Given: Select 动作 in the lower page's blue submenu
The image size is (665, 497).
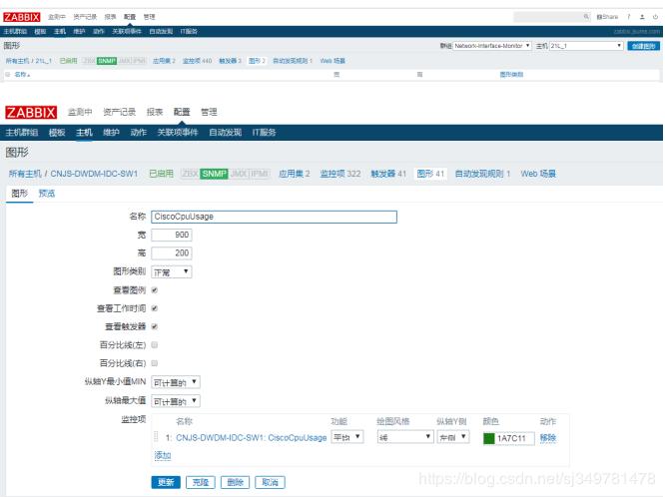Looking at the screenshot, I should tap(138, 133).
